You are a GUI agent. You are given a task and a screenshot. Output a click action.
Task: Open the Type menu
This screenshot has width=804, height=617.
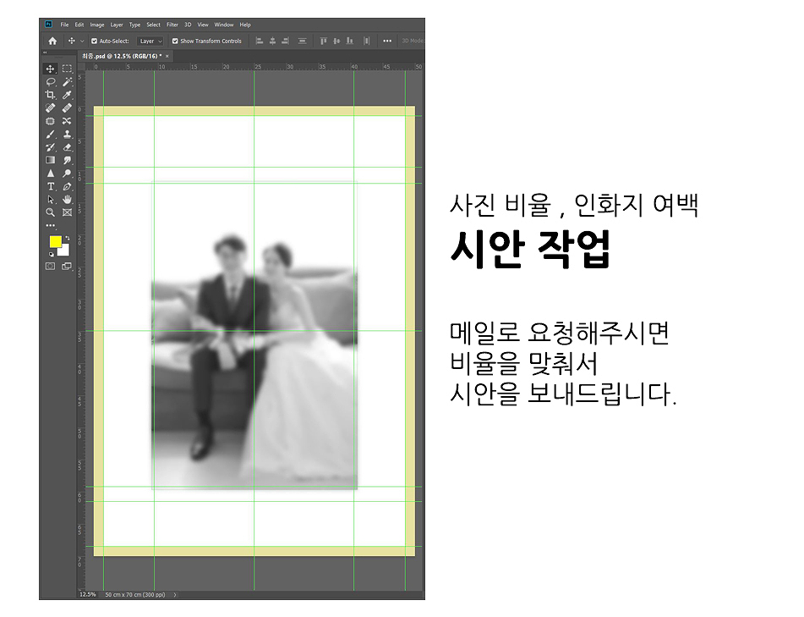(x=135, y=25)
